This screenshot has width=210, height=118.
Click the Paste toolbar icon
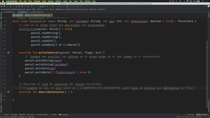click(22, 6)
